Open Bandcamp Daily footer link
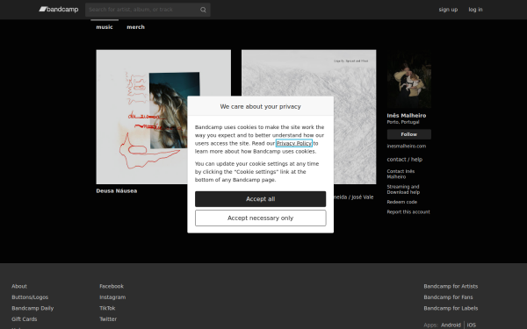Screen dimensions: 527x329 pos(32,308)
